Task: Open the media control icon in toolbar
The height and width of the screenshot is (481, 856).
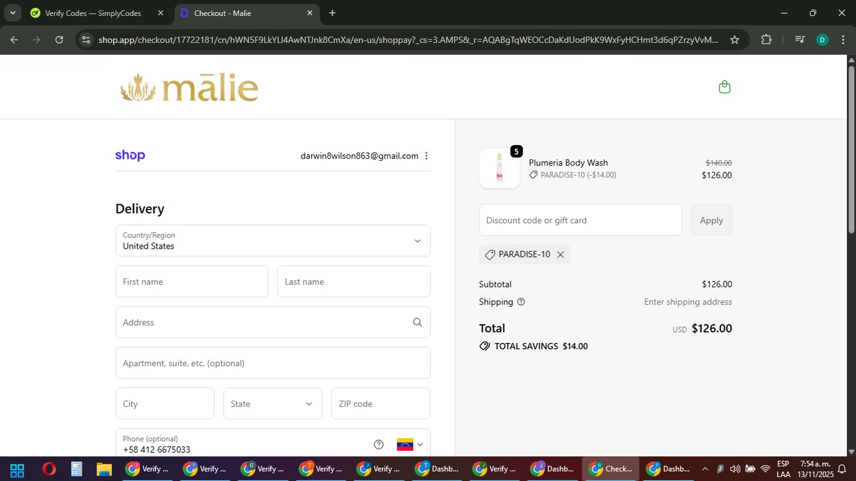Action: (800, 39)
